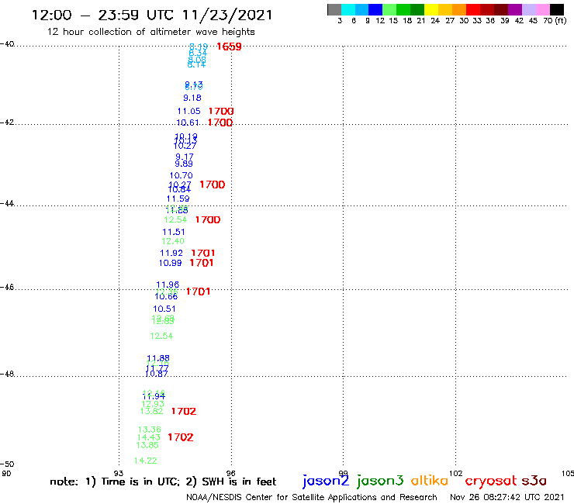This screenshot has width=574, height=504.
Task: Click the 10.51 wave height value
Action: click(164, 309)
